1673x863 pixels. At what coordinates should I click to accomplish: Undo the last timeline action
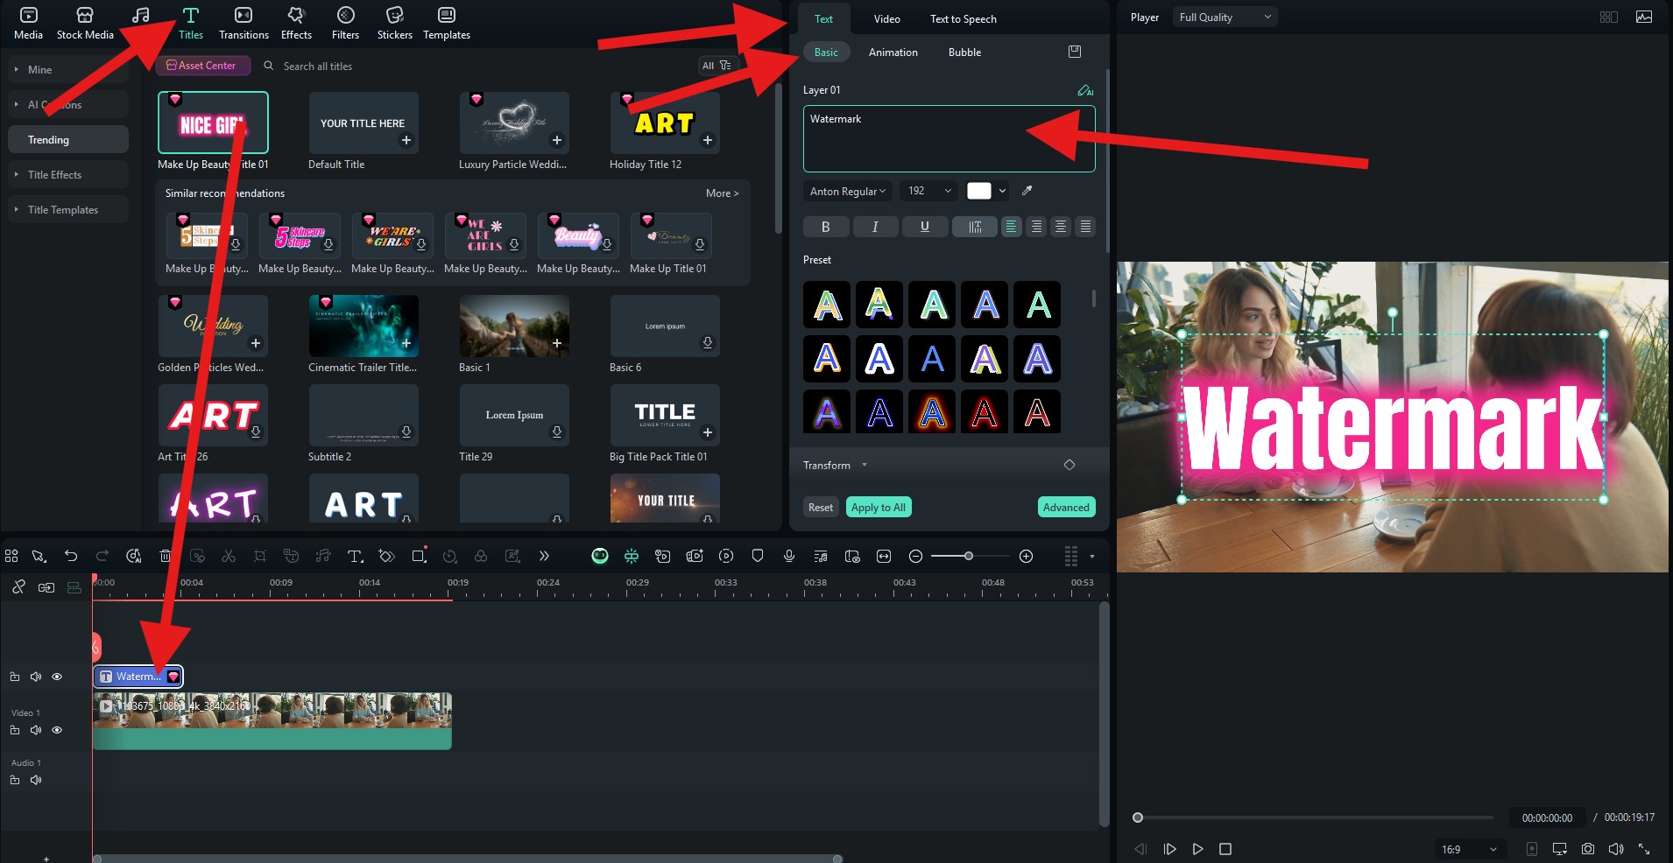(71, 556)
